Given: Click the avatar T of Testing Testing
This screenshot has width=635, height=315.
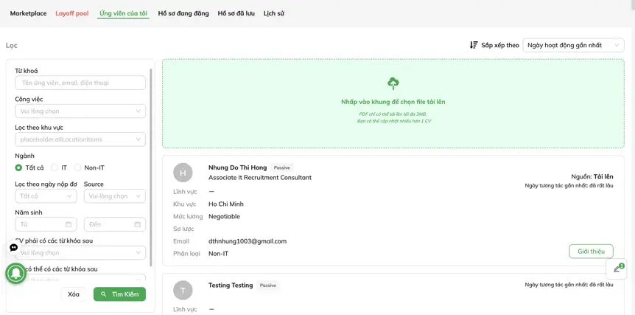Looking at the screenshot, I should point(183,290).
